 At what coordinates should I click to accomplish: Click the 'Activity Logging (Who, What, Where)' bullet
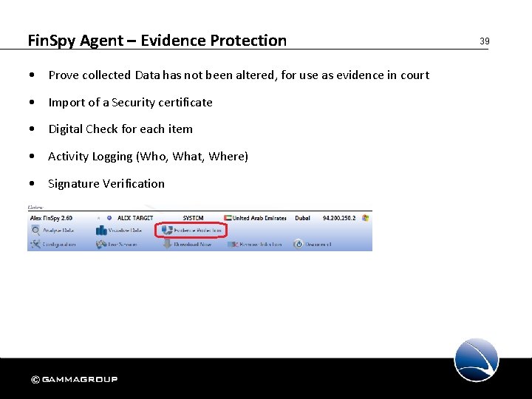pyautogui.click(x=148, y=157)
